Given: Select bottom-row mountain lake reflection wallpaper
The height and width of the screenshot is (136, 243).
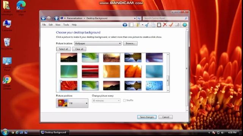Looking at the screenshot, I should point(133,85).
